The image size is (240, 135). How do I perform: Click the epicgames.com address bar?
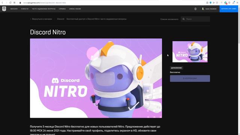(44, 3)
